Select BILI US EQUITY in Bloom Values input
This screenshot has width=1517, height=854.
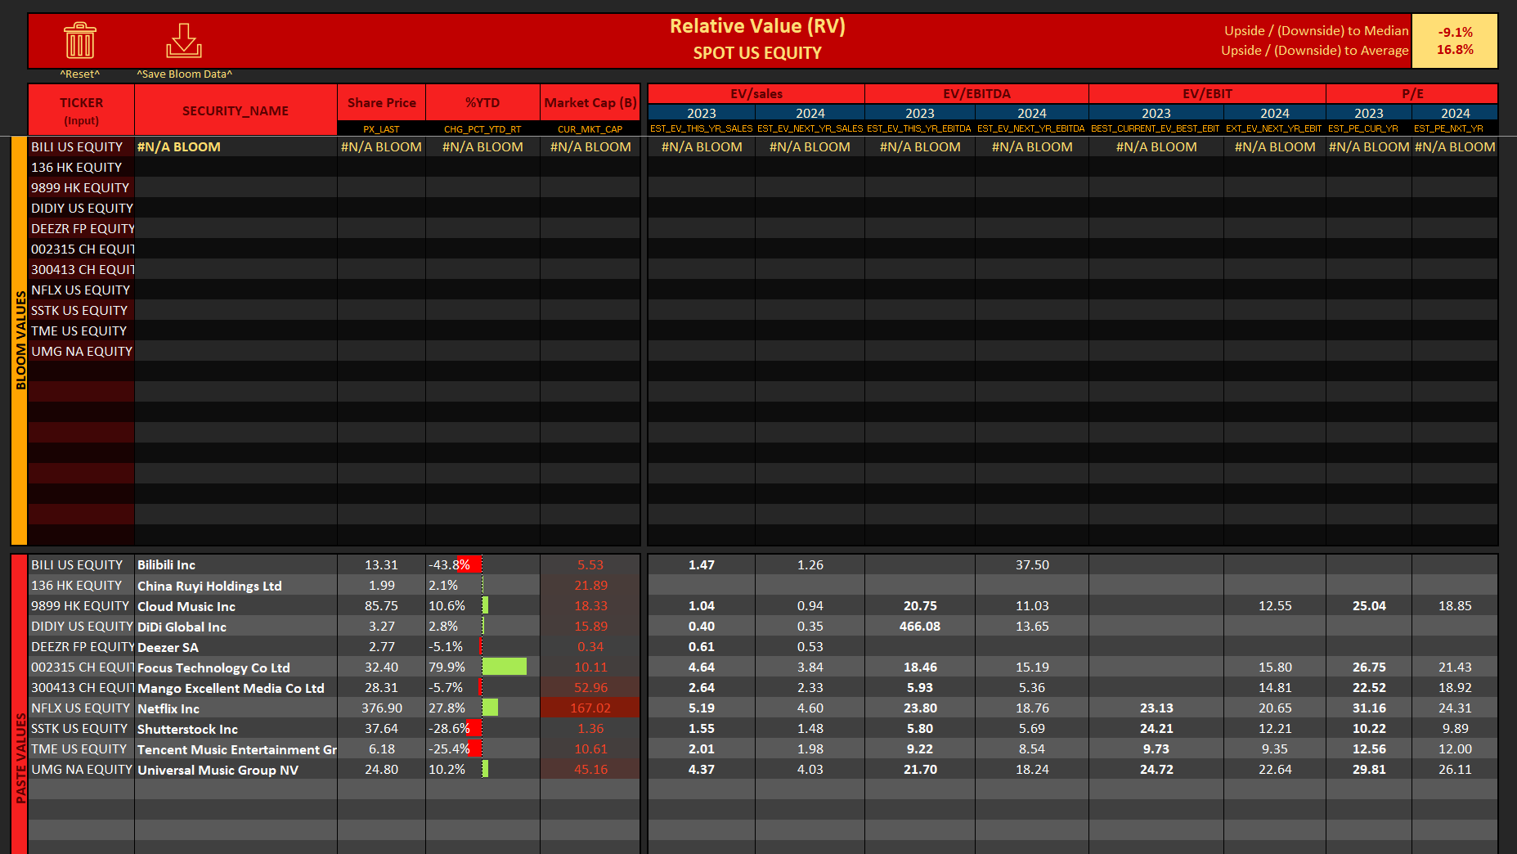(81, 147)
